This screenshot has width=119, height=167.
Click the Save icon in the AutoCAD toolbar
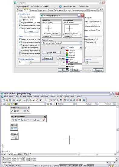pos(10,100)
